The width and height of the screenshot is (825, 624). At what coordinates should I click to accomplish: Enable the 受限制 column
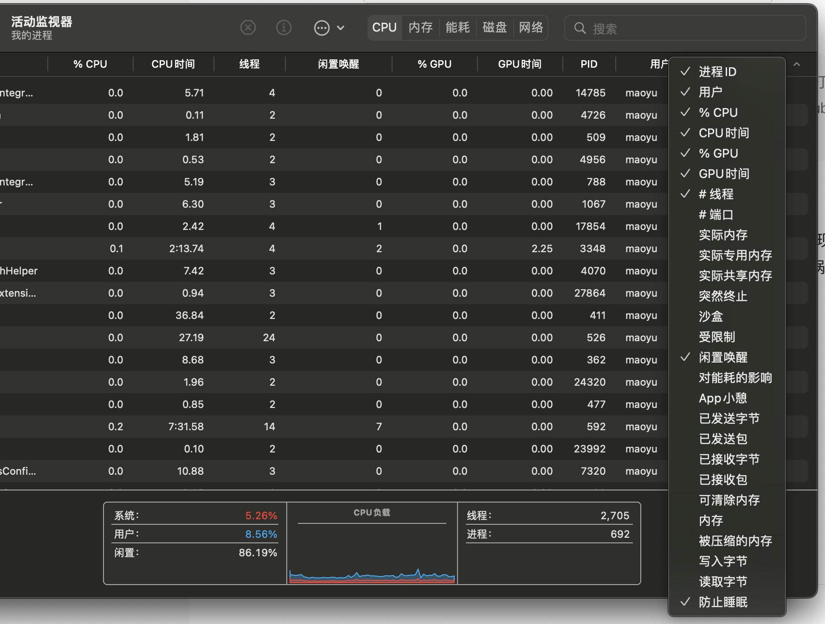[x=717, y=337]
